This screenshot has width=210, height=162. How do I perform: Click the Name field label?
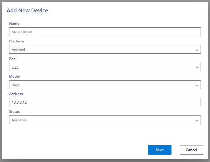coord(14,24)
